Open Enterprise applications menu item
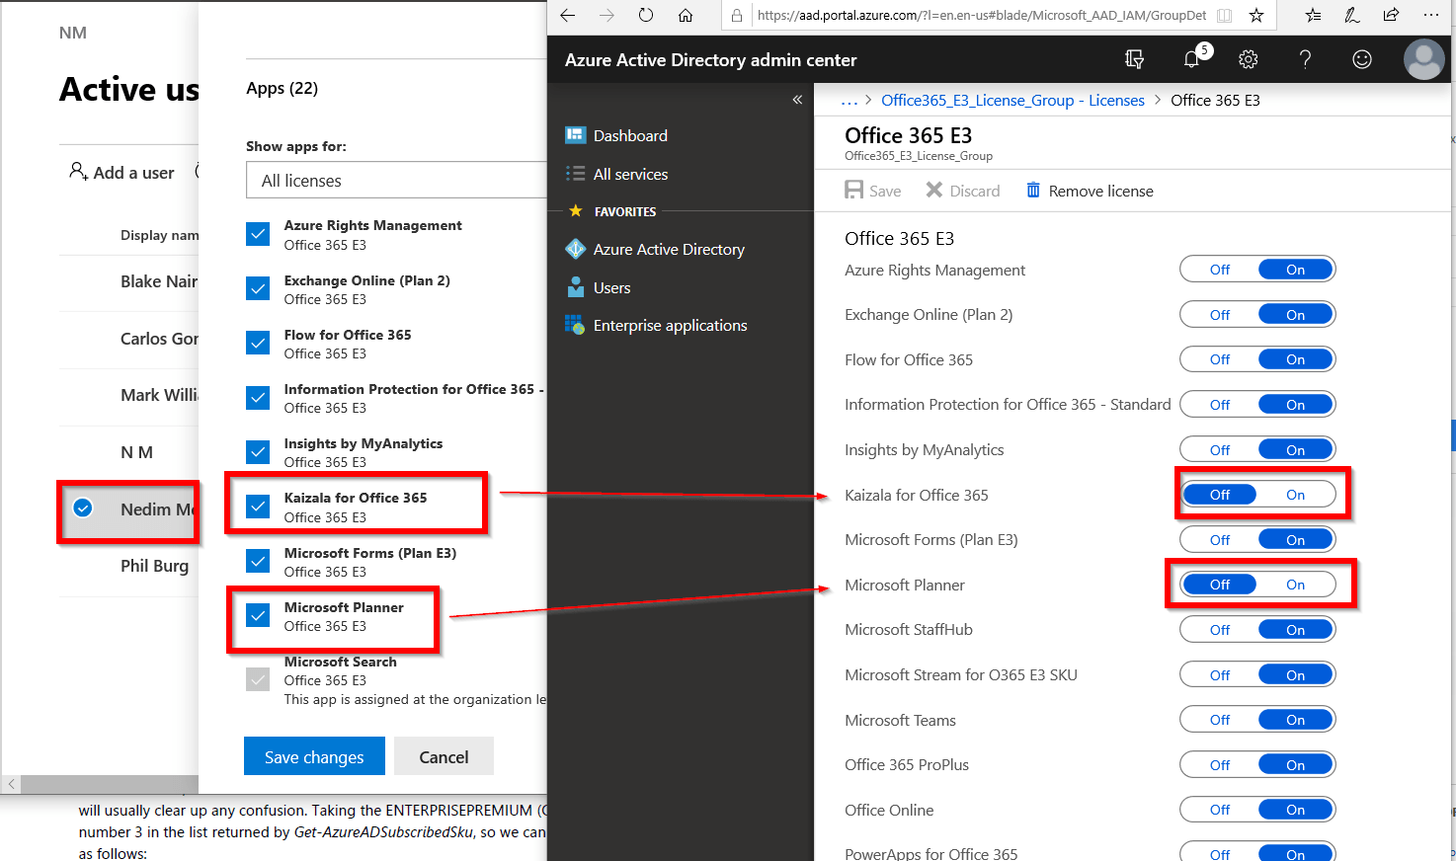Image resolution: width=1456 pixels, height=861 pixels. (x=670, y=326)
